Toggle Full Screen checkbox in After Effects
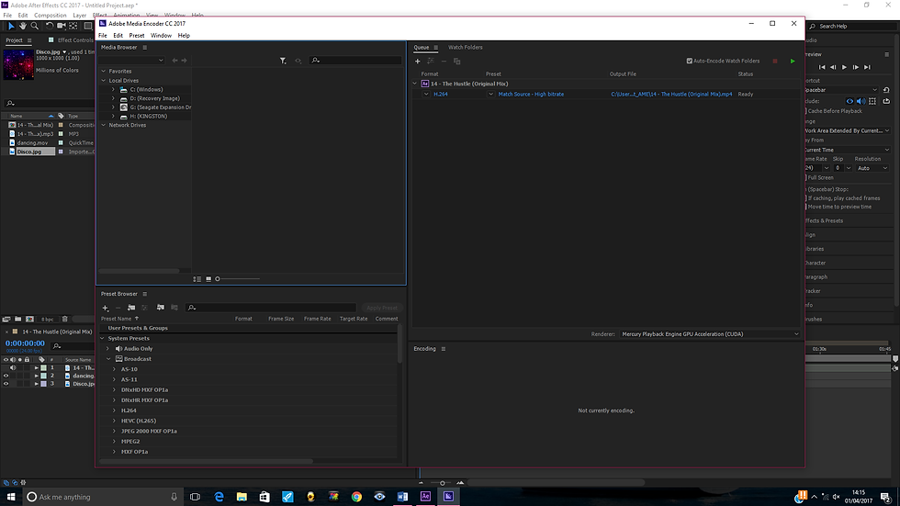The height and width of the screenshot is (506, 900). (805, 177)
